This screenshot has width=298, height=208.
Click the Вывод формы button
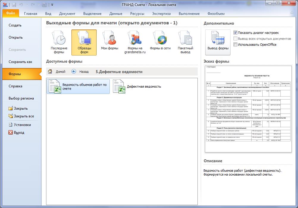coord(218,42)
